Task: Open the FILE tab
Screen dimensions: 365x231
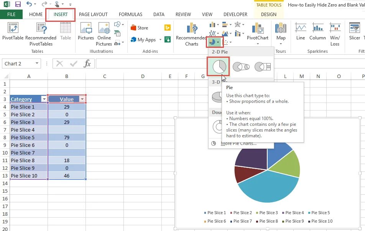Action: (11, 15)
